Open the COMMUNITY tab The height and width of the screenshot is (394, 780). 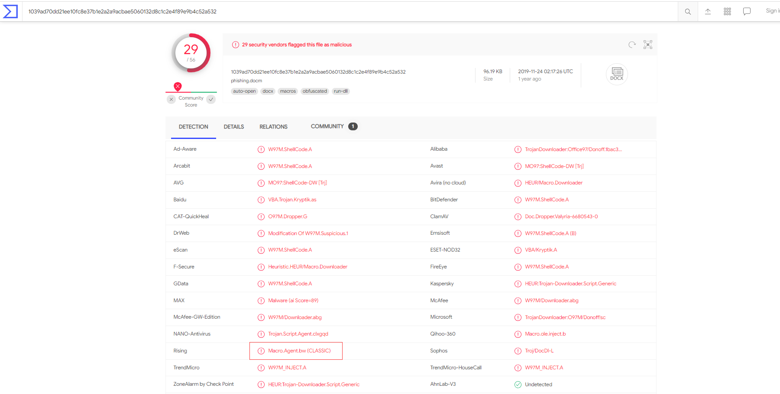pos(334,126)
